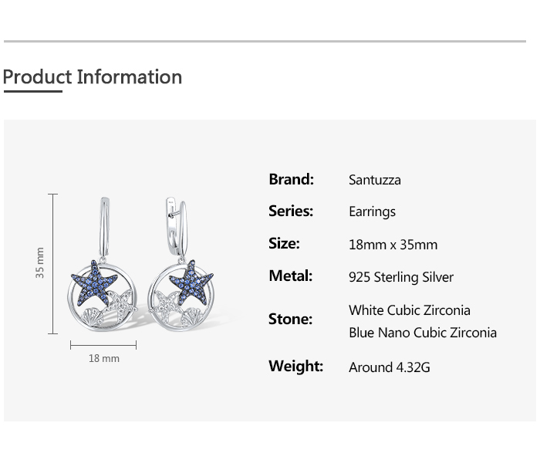This screenshot has height=460, width=540.
Task: Click the Metal: label
Action: [290, 276]
